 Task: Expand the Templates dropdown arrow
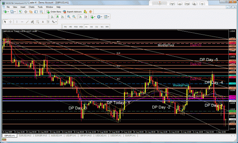(x=109, y=17)
